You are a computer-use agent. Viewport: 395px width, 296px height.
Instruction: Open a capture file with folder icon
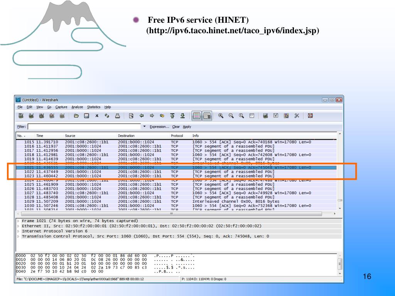click(x=76, y=116)
